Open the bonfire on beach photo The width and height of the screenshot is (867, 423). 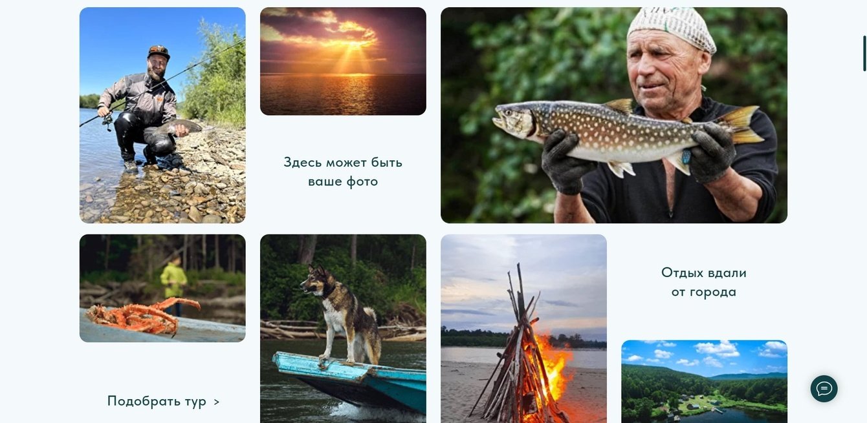pos(523,329)
